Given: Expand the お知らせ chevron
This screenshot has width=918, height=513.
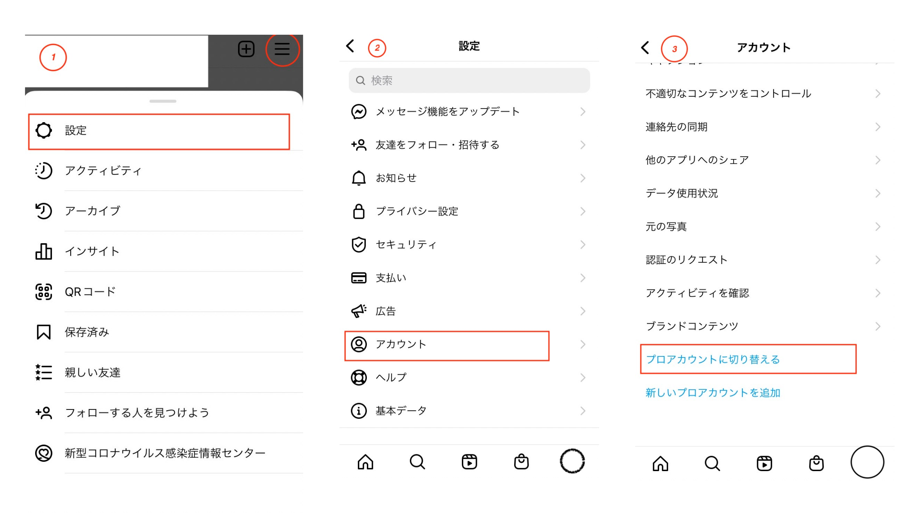Looking at the screenshot, I should point(583,178).
